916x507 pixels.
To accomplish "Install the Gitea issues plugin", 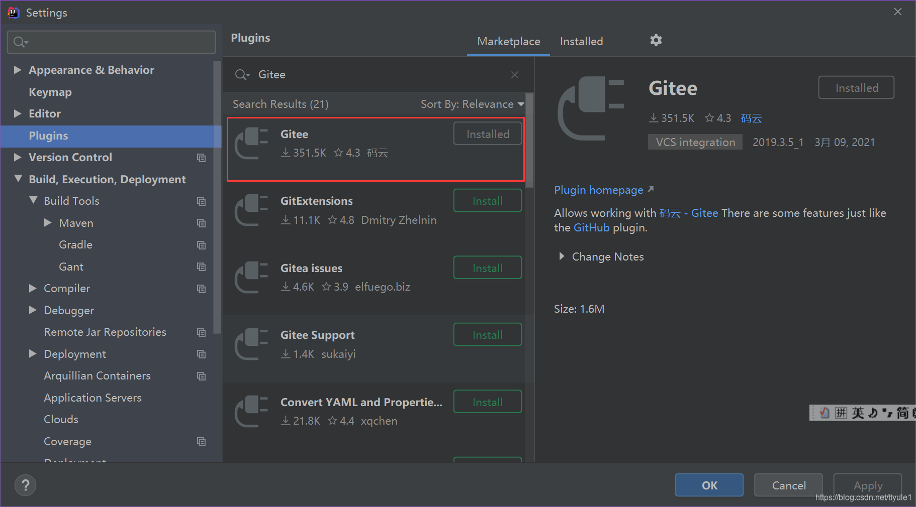I will tap(488, 268).
